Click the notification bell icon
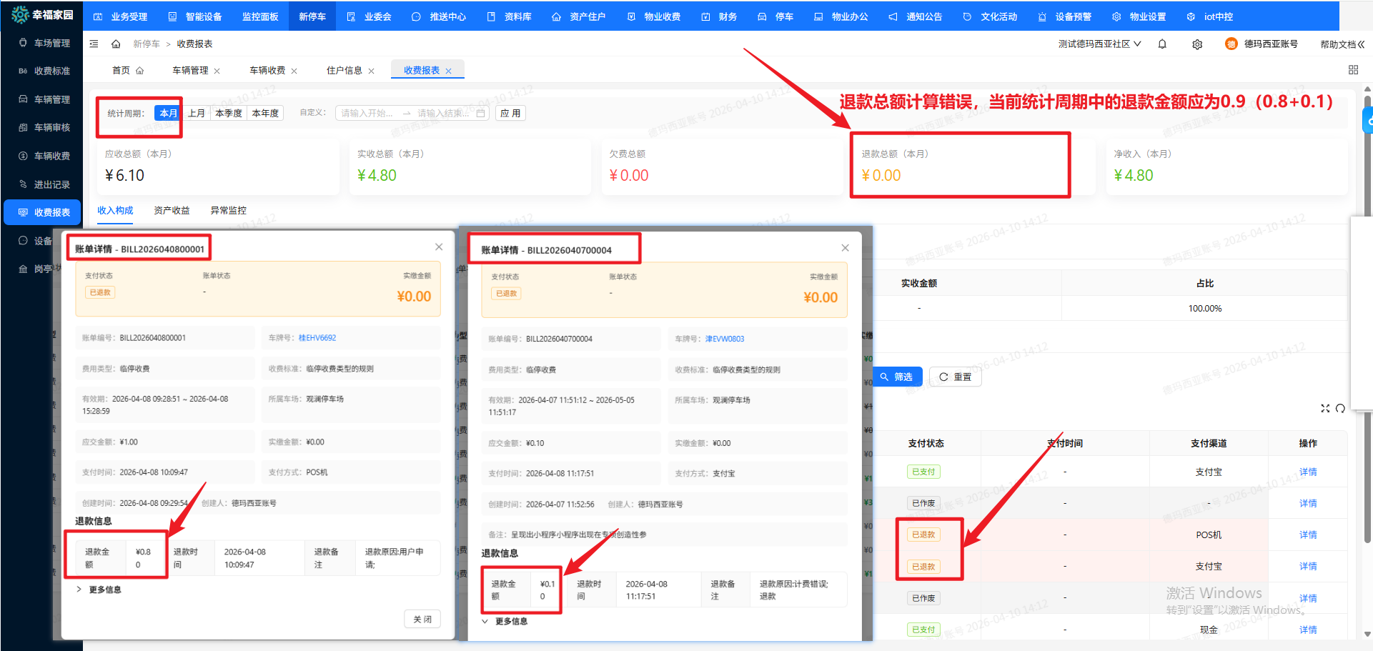This screenshot has height=651, width=1373. [x=1162, y=44]
